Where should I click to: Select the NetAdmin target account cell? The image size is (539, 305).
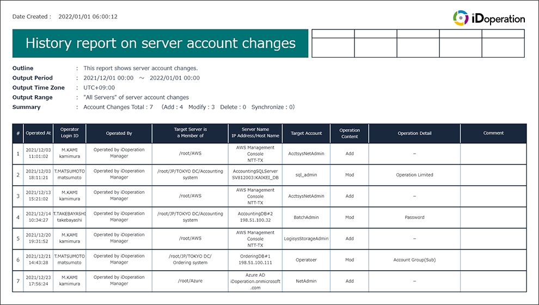coord(306,281)
